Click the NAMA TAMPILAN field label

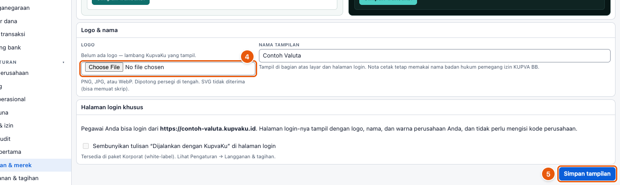tap(279, 45)
